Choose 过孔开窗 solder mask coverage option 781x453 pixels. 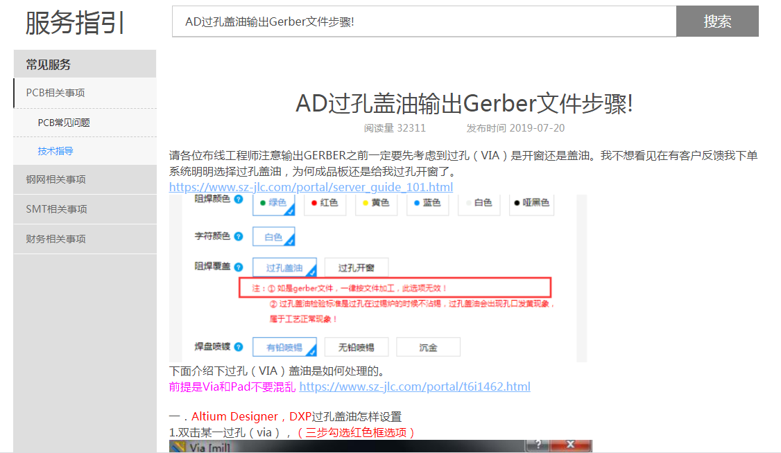(356, 268)
